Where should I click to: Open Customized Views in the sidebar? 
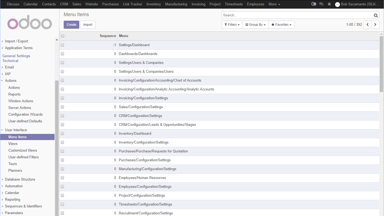pyautogui.click(x=23, y=150)
